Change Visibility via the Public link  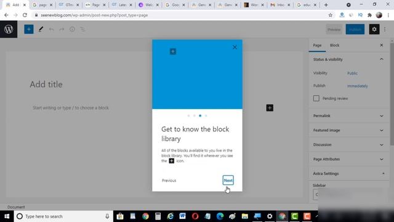(352, 73)
